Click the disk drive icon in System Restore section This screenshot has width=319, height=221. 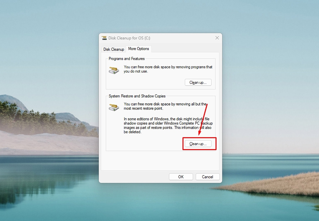point(113,107)
